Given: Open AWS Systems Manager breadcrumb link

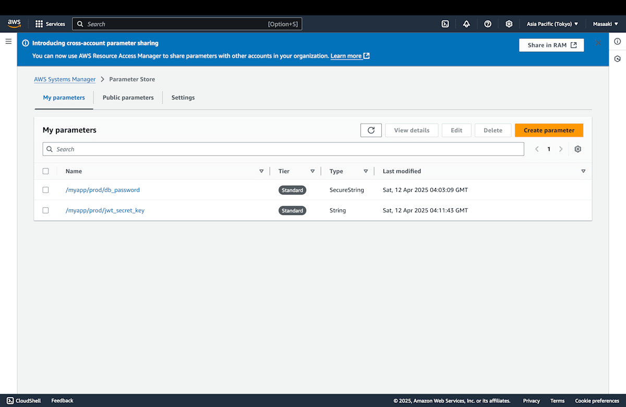Looking at the screenshot, I should [x=65, y=79].
